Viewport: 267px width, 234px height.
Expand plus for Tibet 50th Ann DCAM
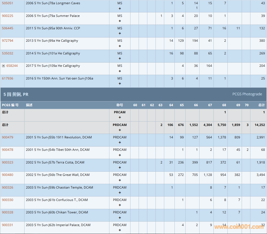120,155
